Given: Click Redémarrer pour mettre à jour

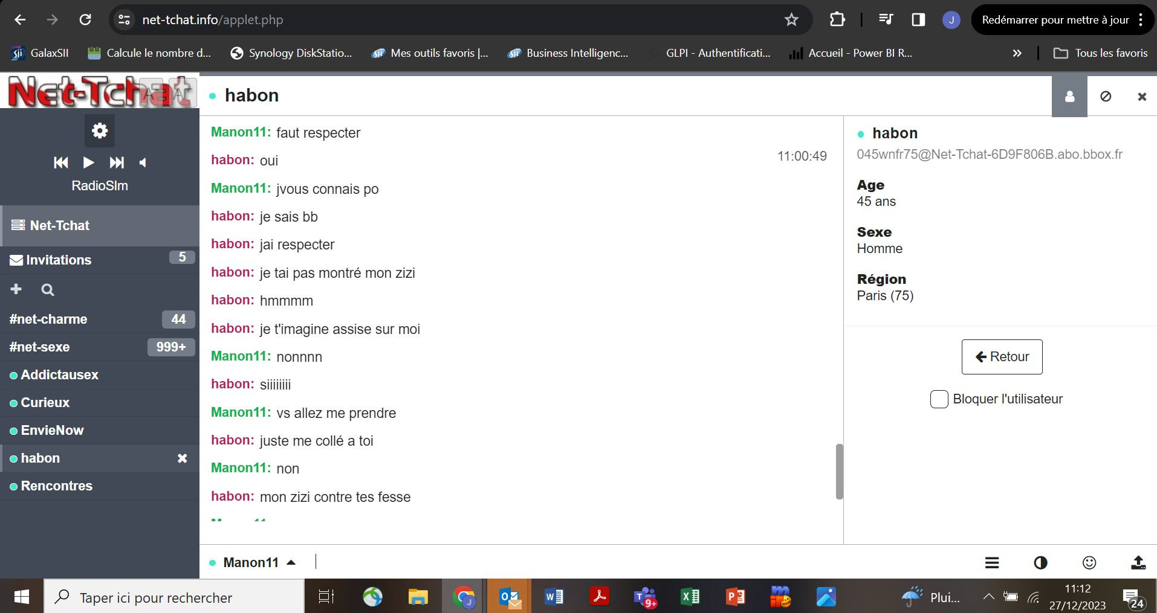Looking at the screenshot, I should 1055,20.
